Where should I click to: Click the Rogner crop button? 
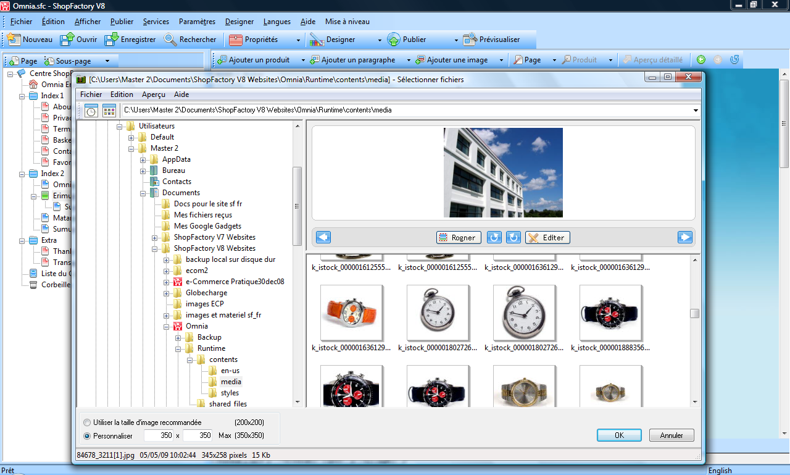[x=458, y=238]
